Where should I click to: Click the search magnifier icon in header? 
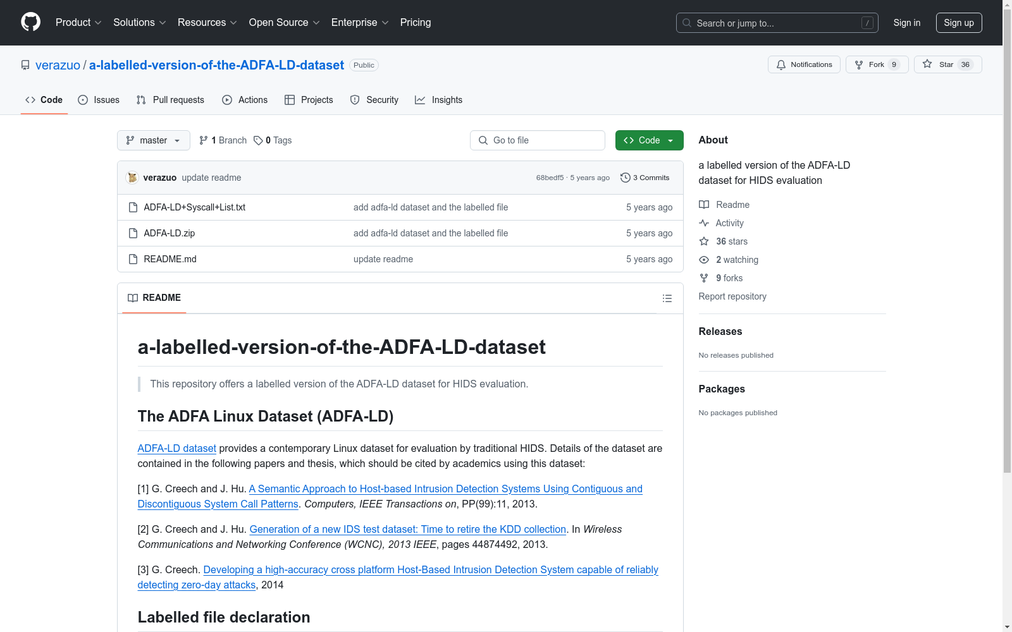(x=687, y=23)
